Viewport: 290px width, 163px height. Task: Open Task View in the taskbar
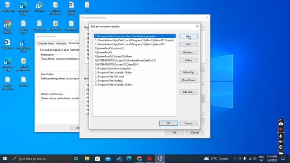pyautogui.click(x=76, y=158)
